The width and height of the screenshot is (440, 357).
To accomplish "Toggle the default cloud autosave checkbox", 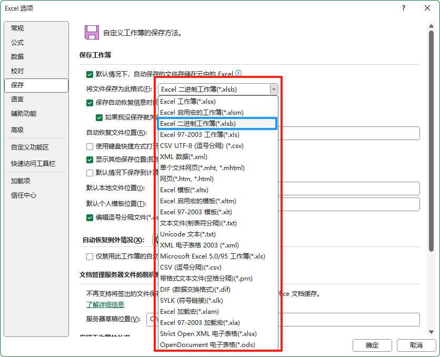I will coord(90,74).
